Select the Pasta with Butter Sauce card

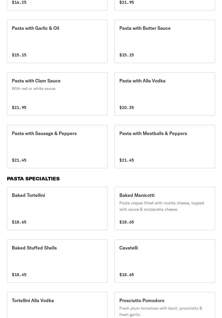pos(165,41)
